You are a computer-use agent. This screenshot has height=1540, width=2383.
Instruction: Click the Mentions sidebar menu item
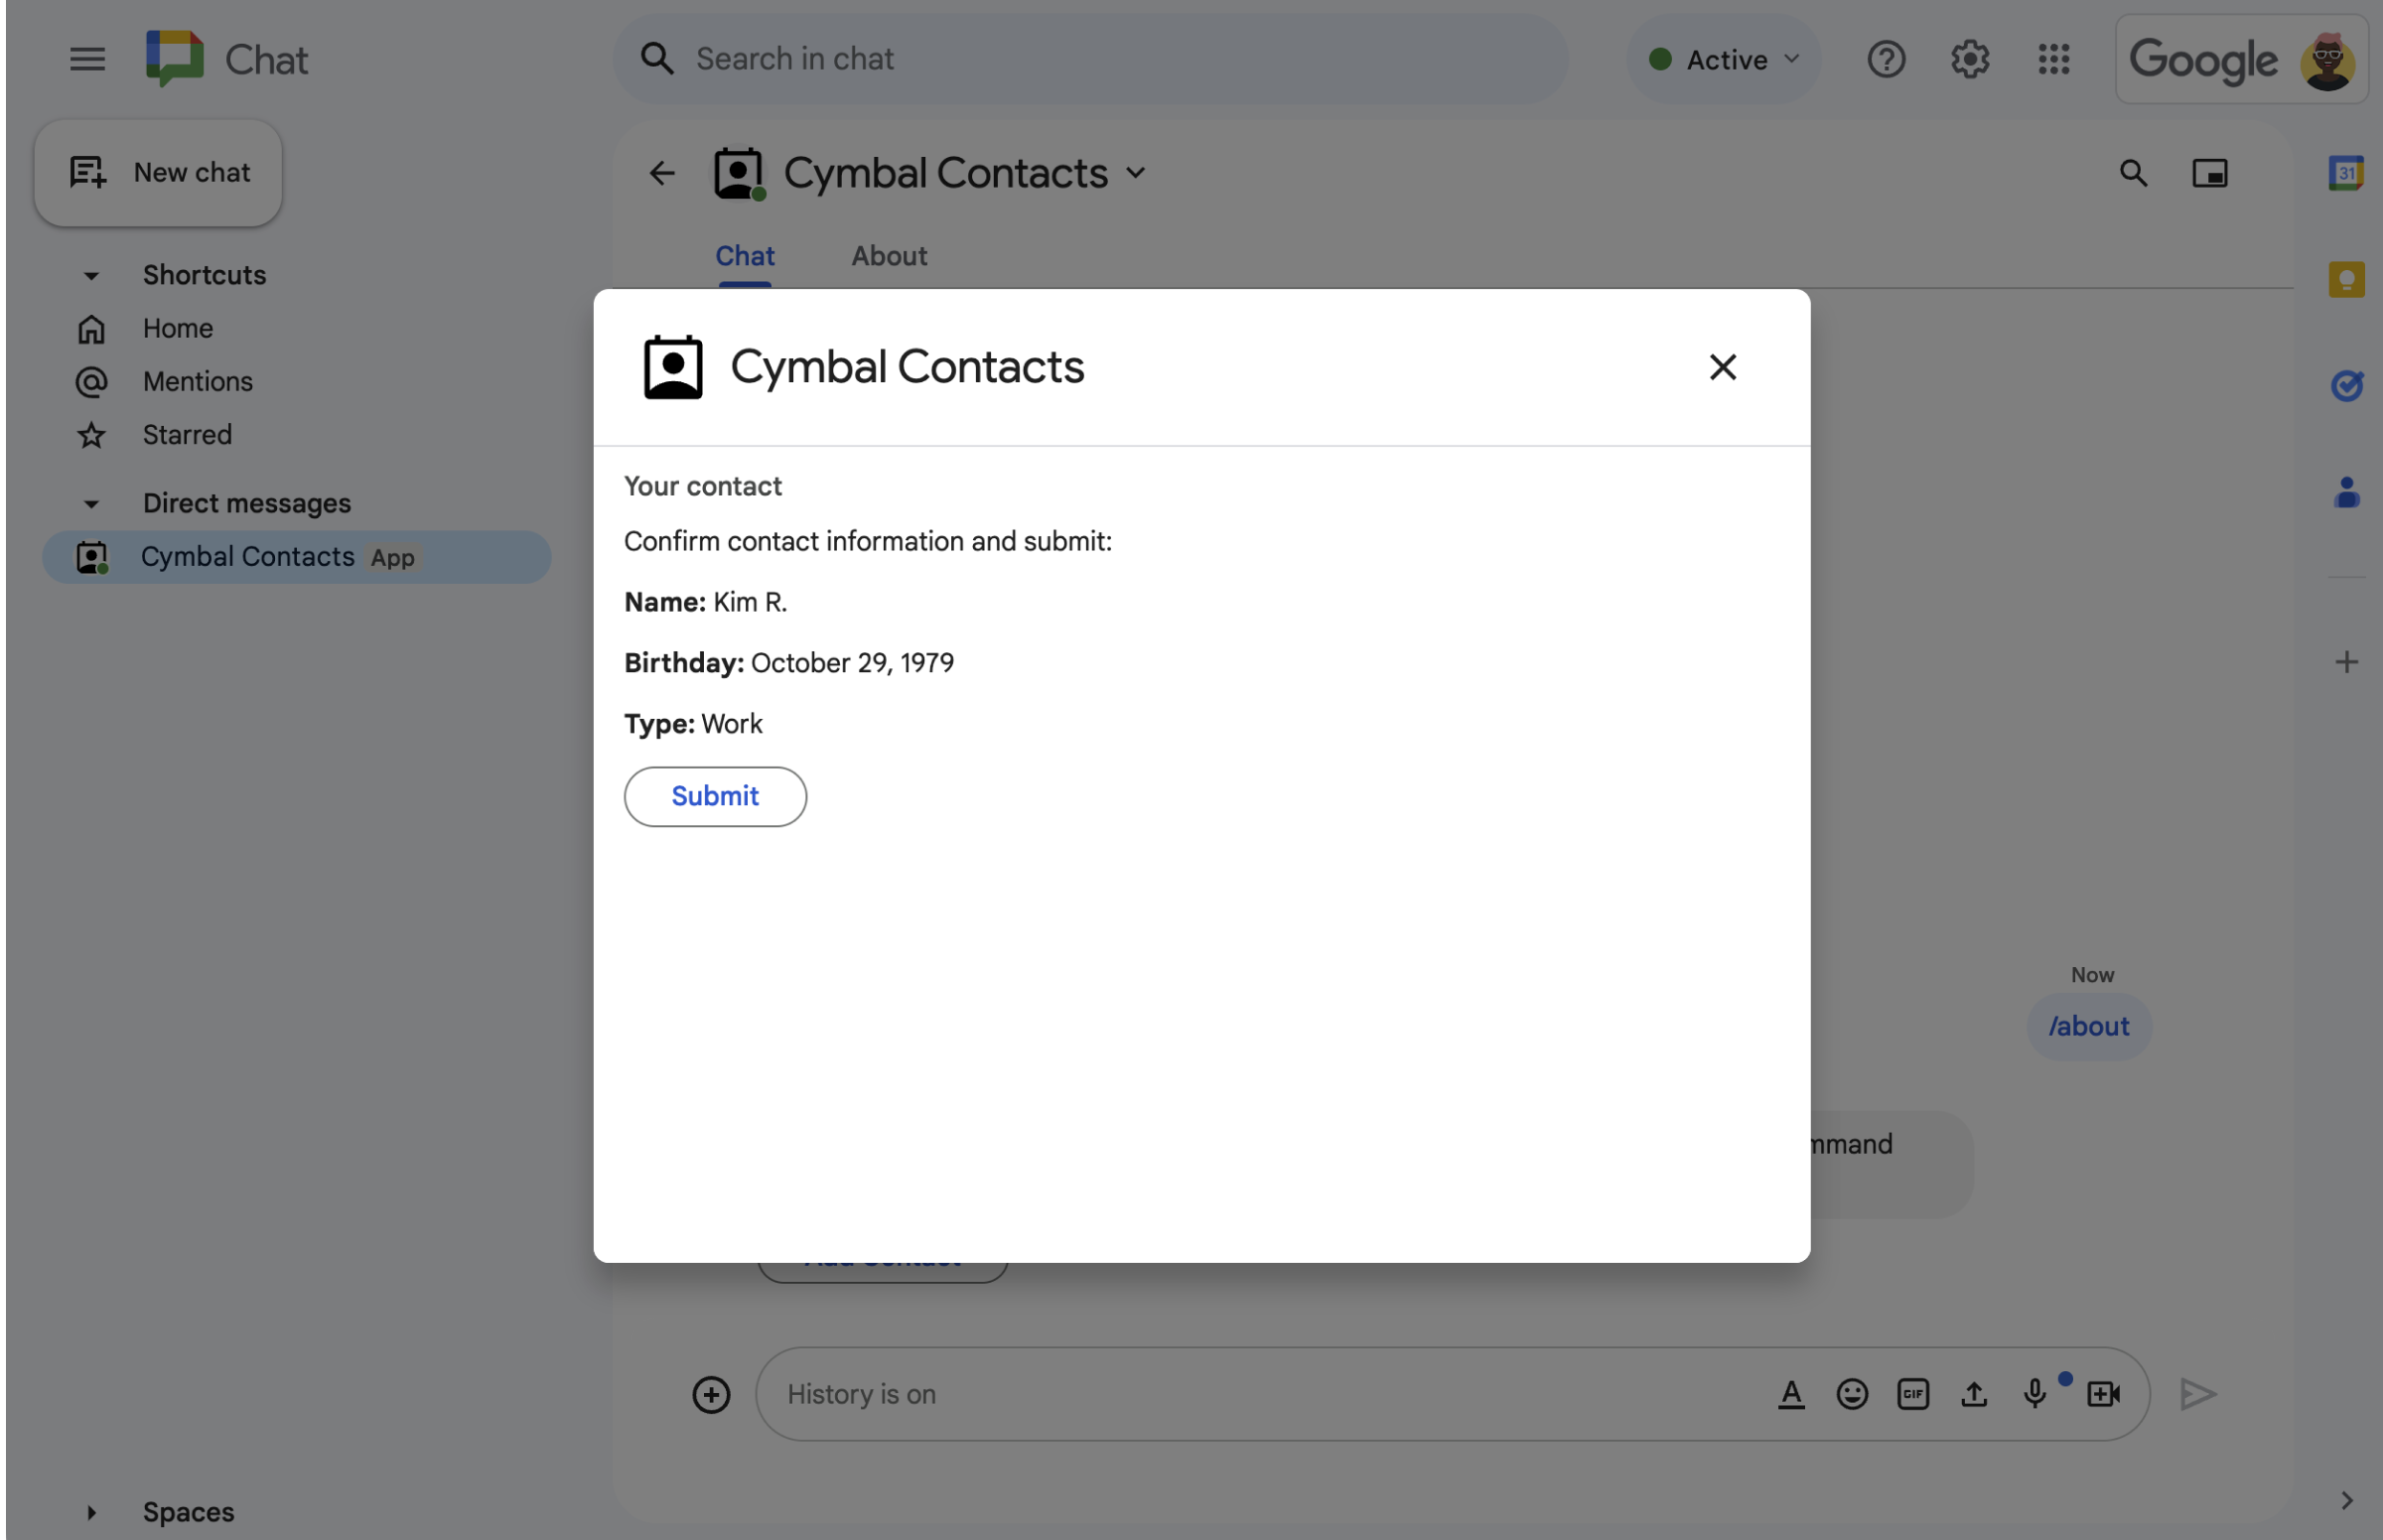[197, 382]
